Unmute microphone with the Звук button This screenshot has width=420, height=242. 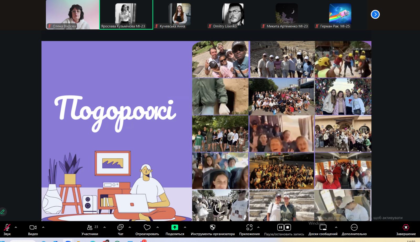[7, 227]
